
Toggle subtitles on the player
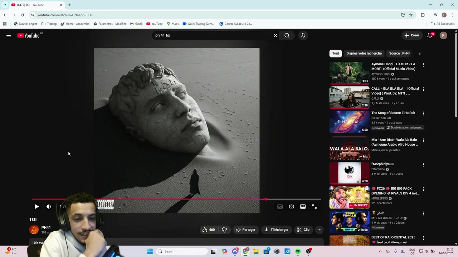click(x=280, y=206)
